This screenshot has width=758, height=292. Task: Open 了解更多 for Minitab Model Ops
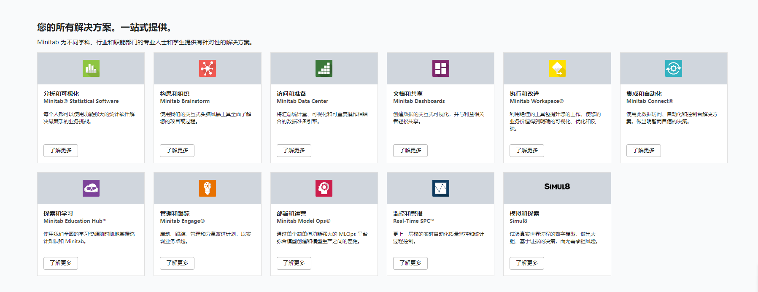294,263
